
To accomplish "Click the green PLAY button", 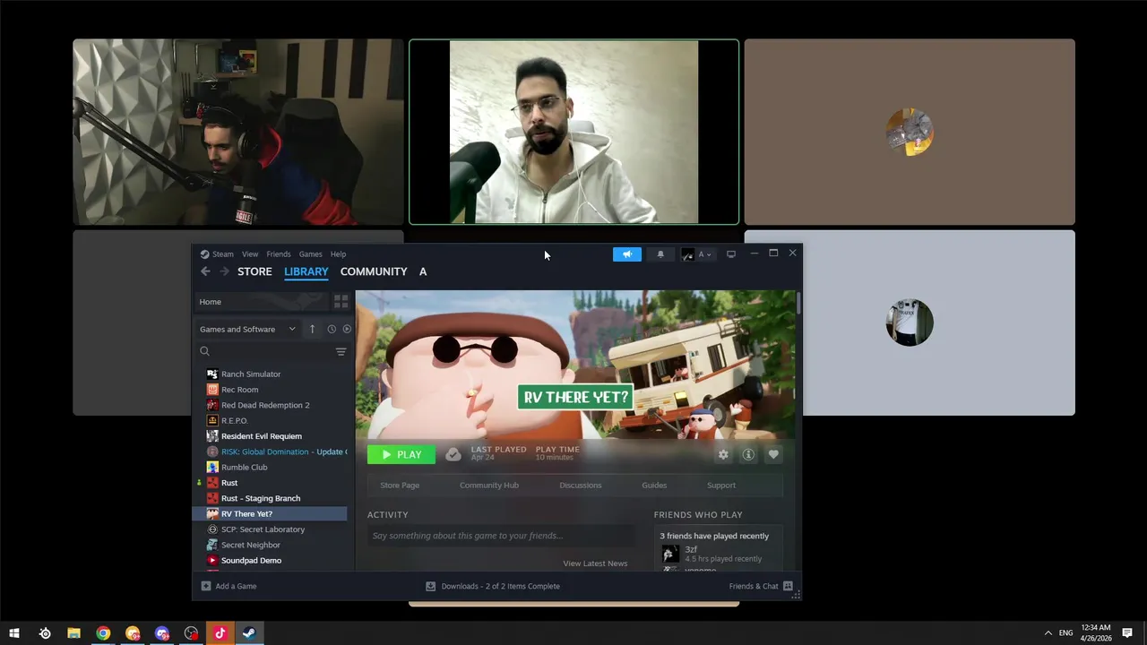I will coord(401,454).
